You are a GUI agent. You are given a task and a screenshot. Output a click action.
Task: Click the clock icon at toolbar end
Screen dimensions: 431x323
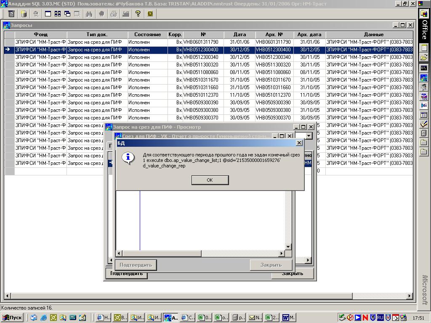tap(150, 13)
